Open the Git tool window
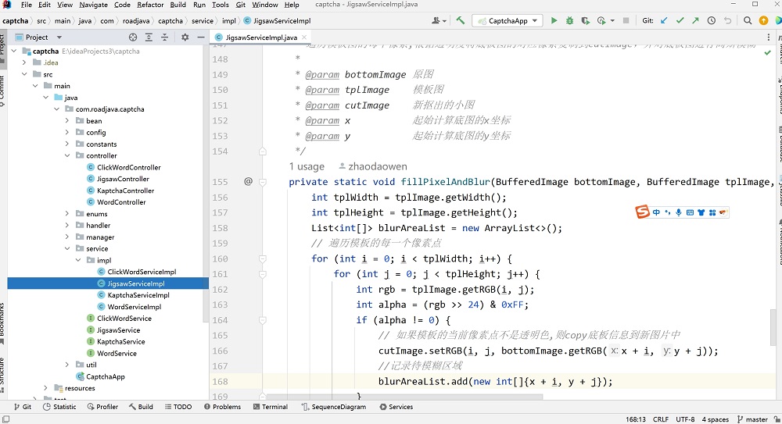The width and height of the screenshot is (782, 424). coord(23,407)
